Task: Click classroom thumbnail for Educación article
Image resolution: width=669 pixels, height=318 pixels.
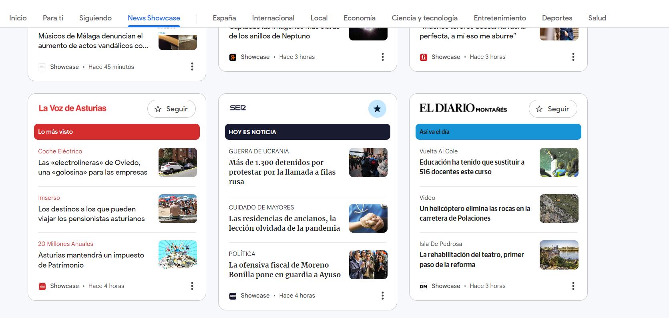Action: tap(559, 162)
